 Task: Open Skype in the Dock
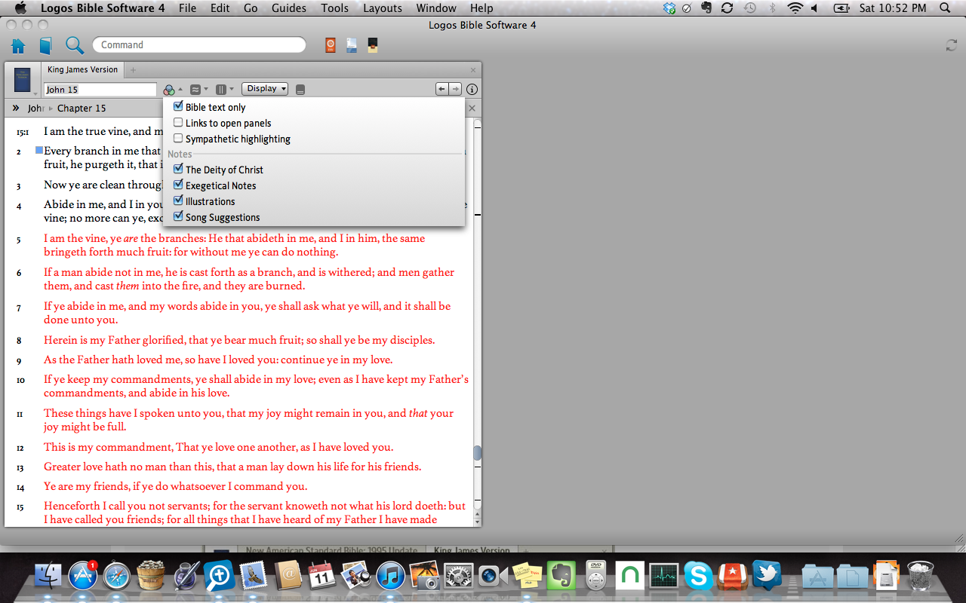point(698,577)
